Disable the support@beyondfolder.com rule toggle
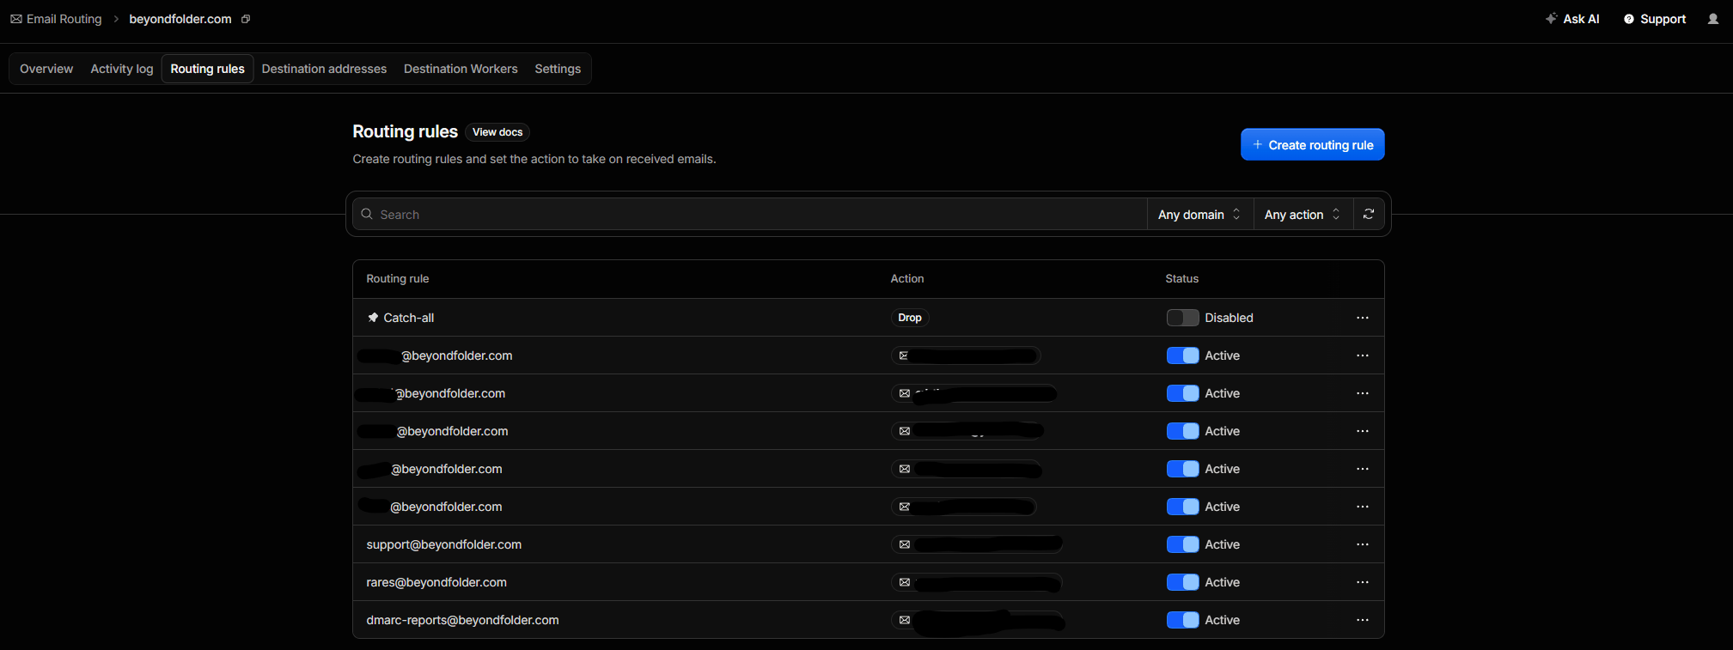 coord(1182,544)
